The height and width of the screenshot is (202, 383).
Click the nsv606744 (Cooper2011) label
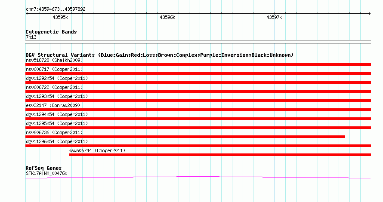[97, 150]
